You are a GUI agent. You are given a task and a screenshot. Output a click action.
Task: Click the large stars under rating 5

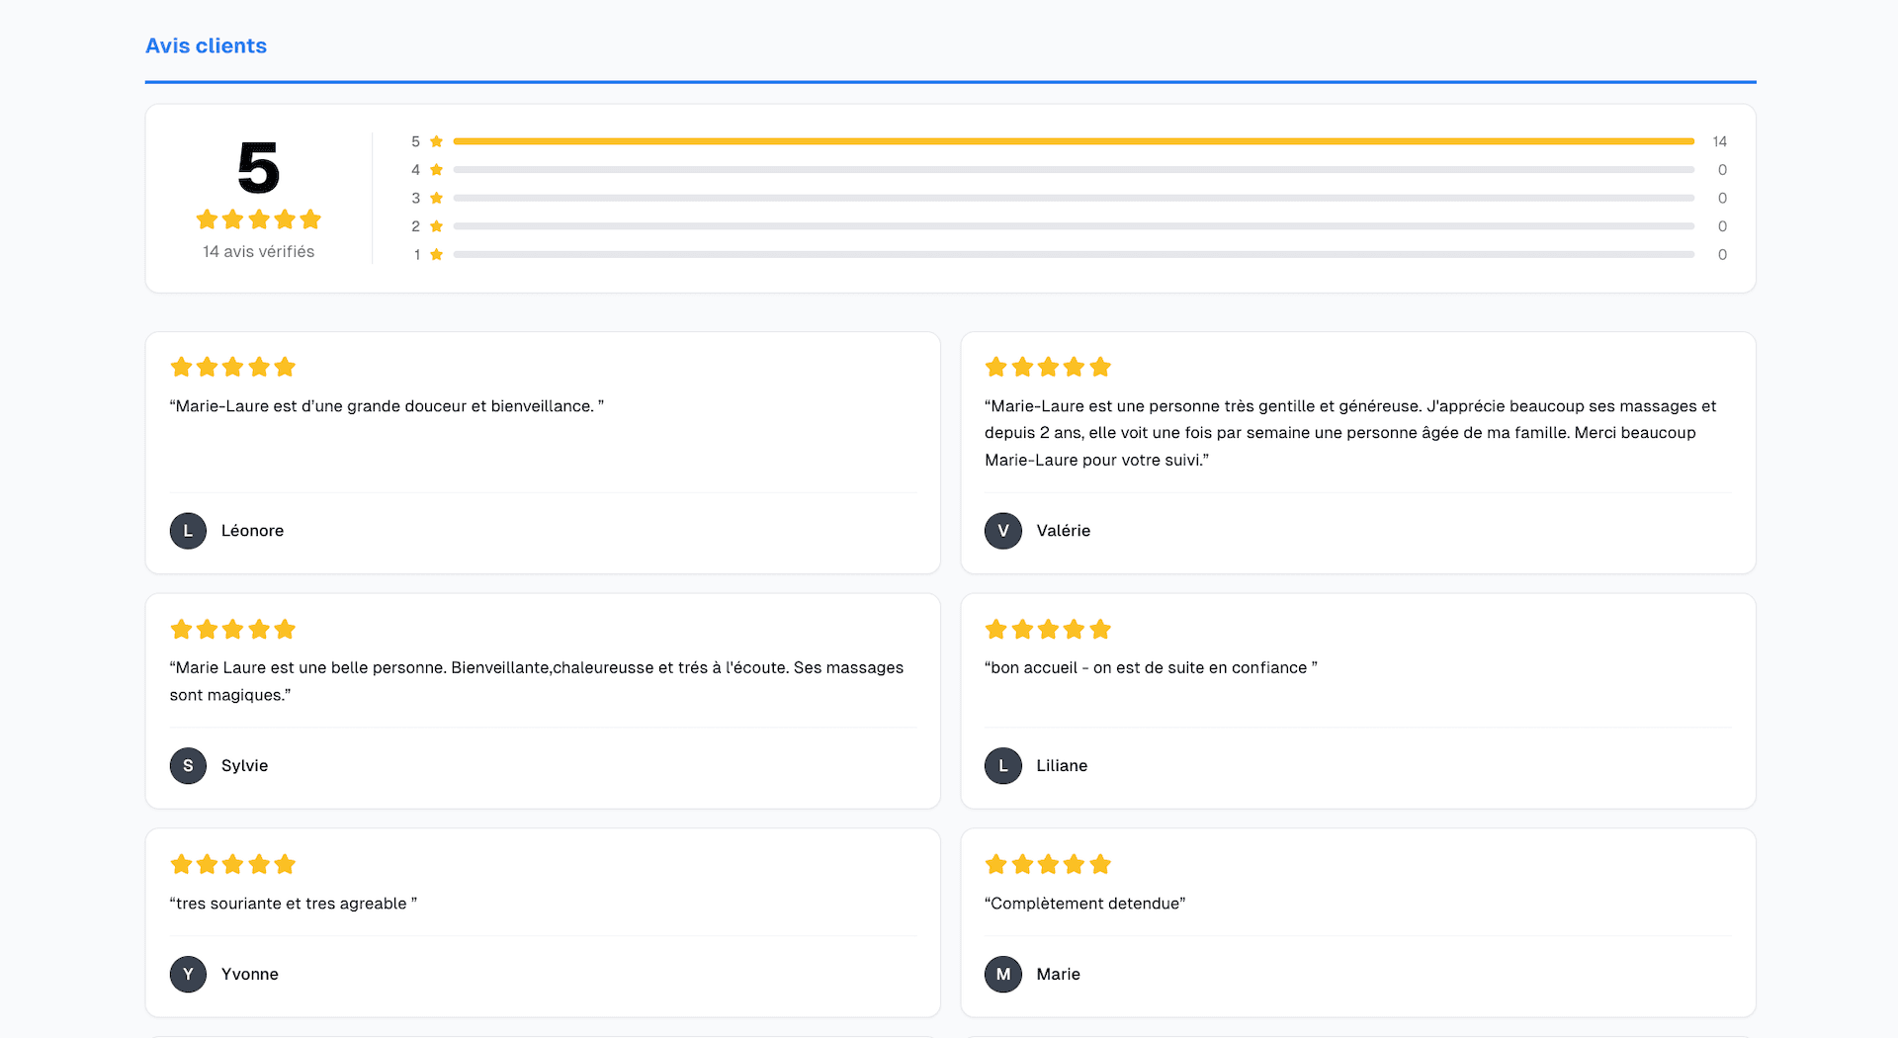pos(259,219)
